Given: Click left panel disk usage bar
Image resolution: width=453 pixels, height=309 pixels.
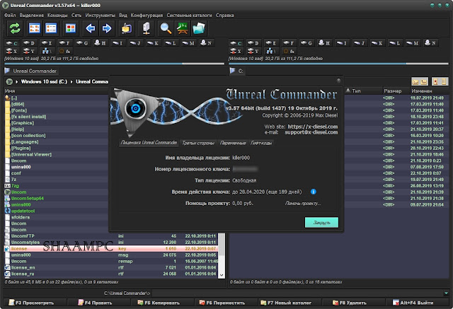Looking at the screenshot, I should point(115,64).
